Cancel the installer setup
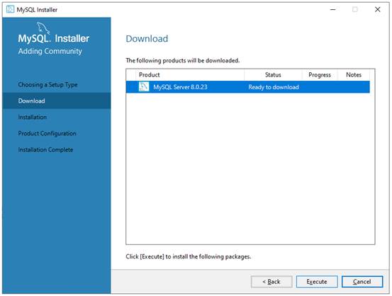392x296 pixels. tap(362, 282)
